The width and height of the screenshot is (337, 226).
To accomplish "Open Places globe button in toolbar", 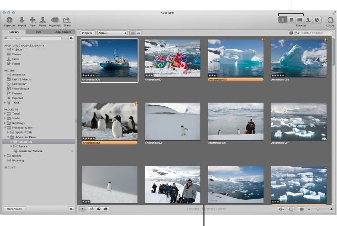I will point(316,20).
